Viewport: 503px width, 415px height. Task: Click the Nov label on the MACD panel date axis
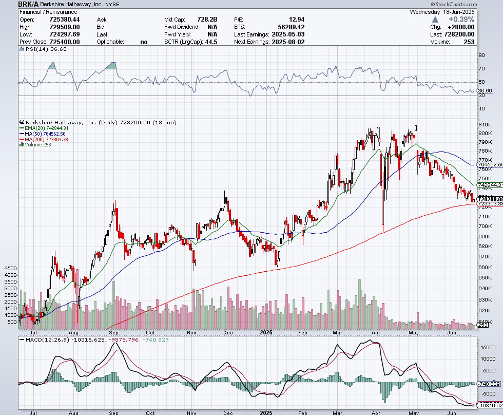point(191,413)
